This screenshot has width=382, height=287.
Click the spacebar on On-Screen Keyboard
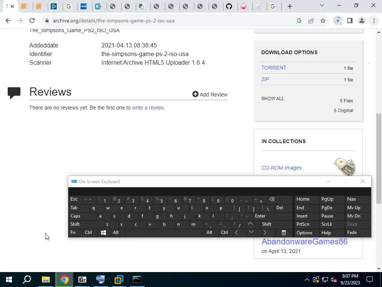pyautogui.click(x=165, y=232)
